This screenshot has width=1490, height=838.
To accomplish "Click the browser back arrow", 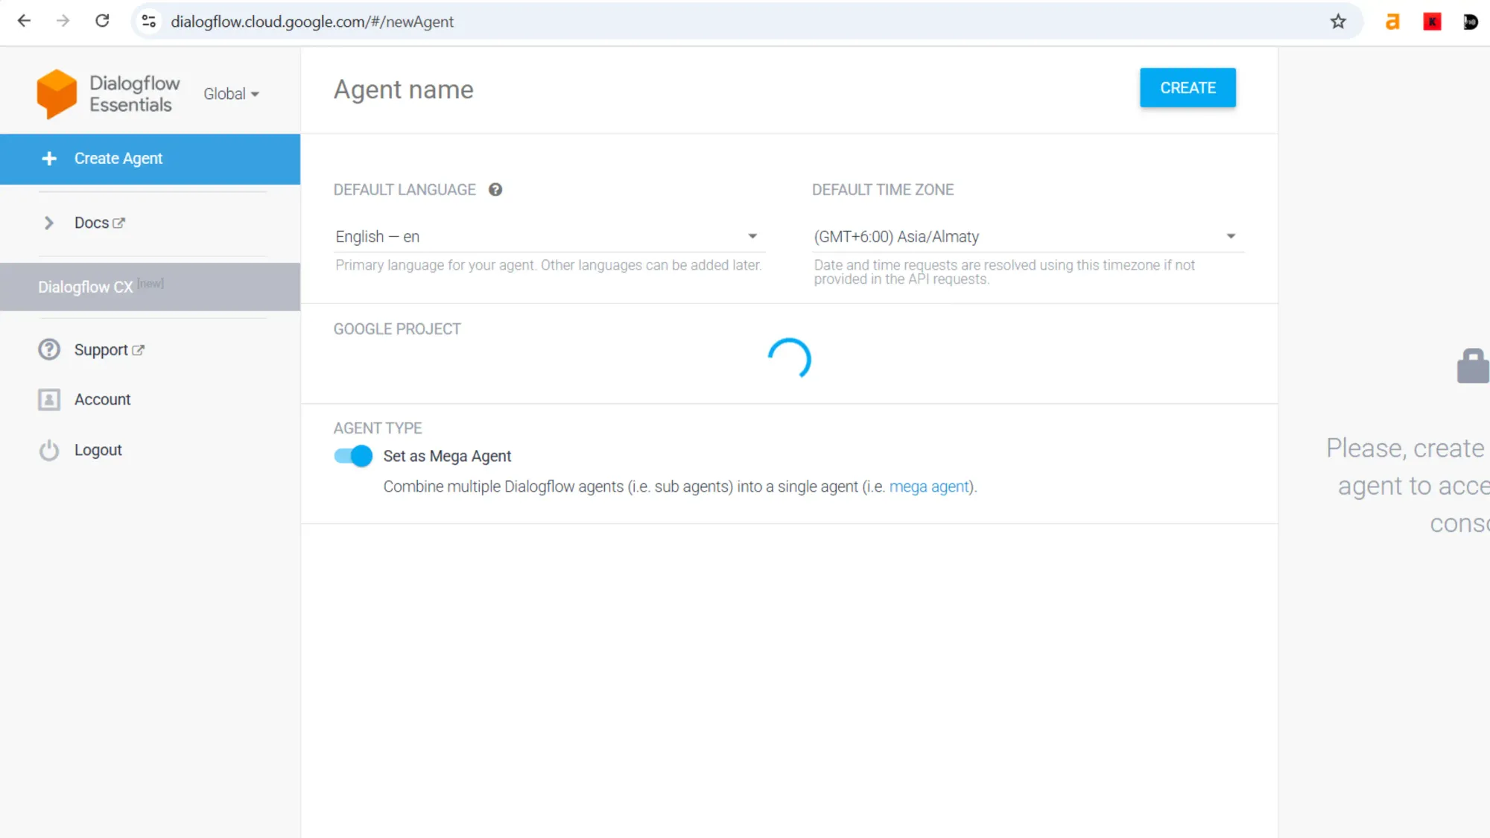I will tap(24, 22).
